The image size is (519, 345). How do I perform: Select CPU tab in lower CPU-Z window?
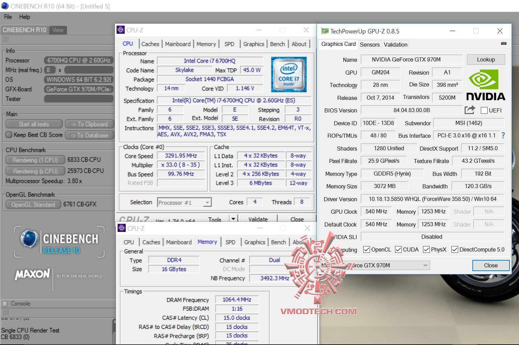coord(128,242)
